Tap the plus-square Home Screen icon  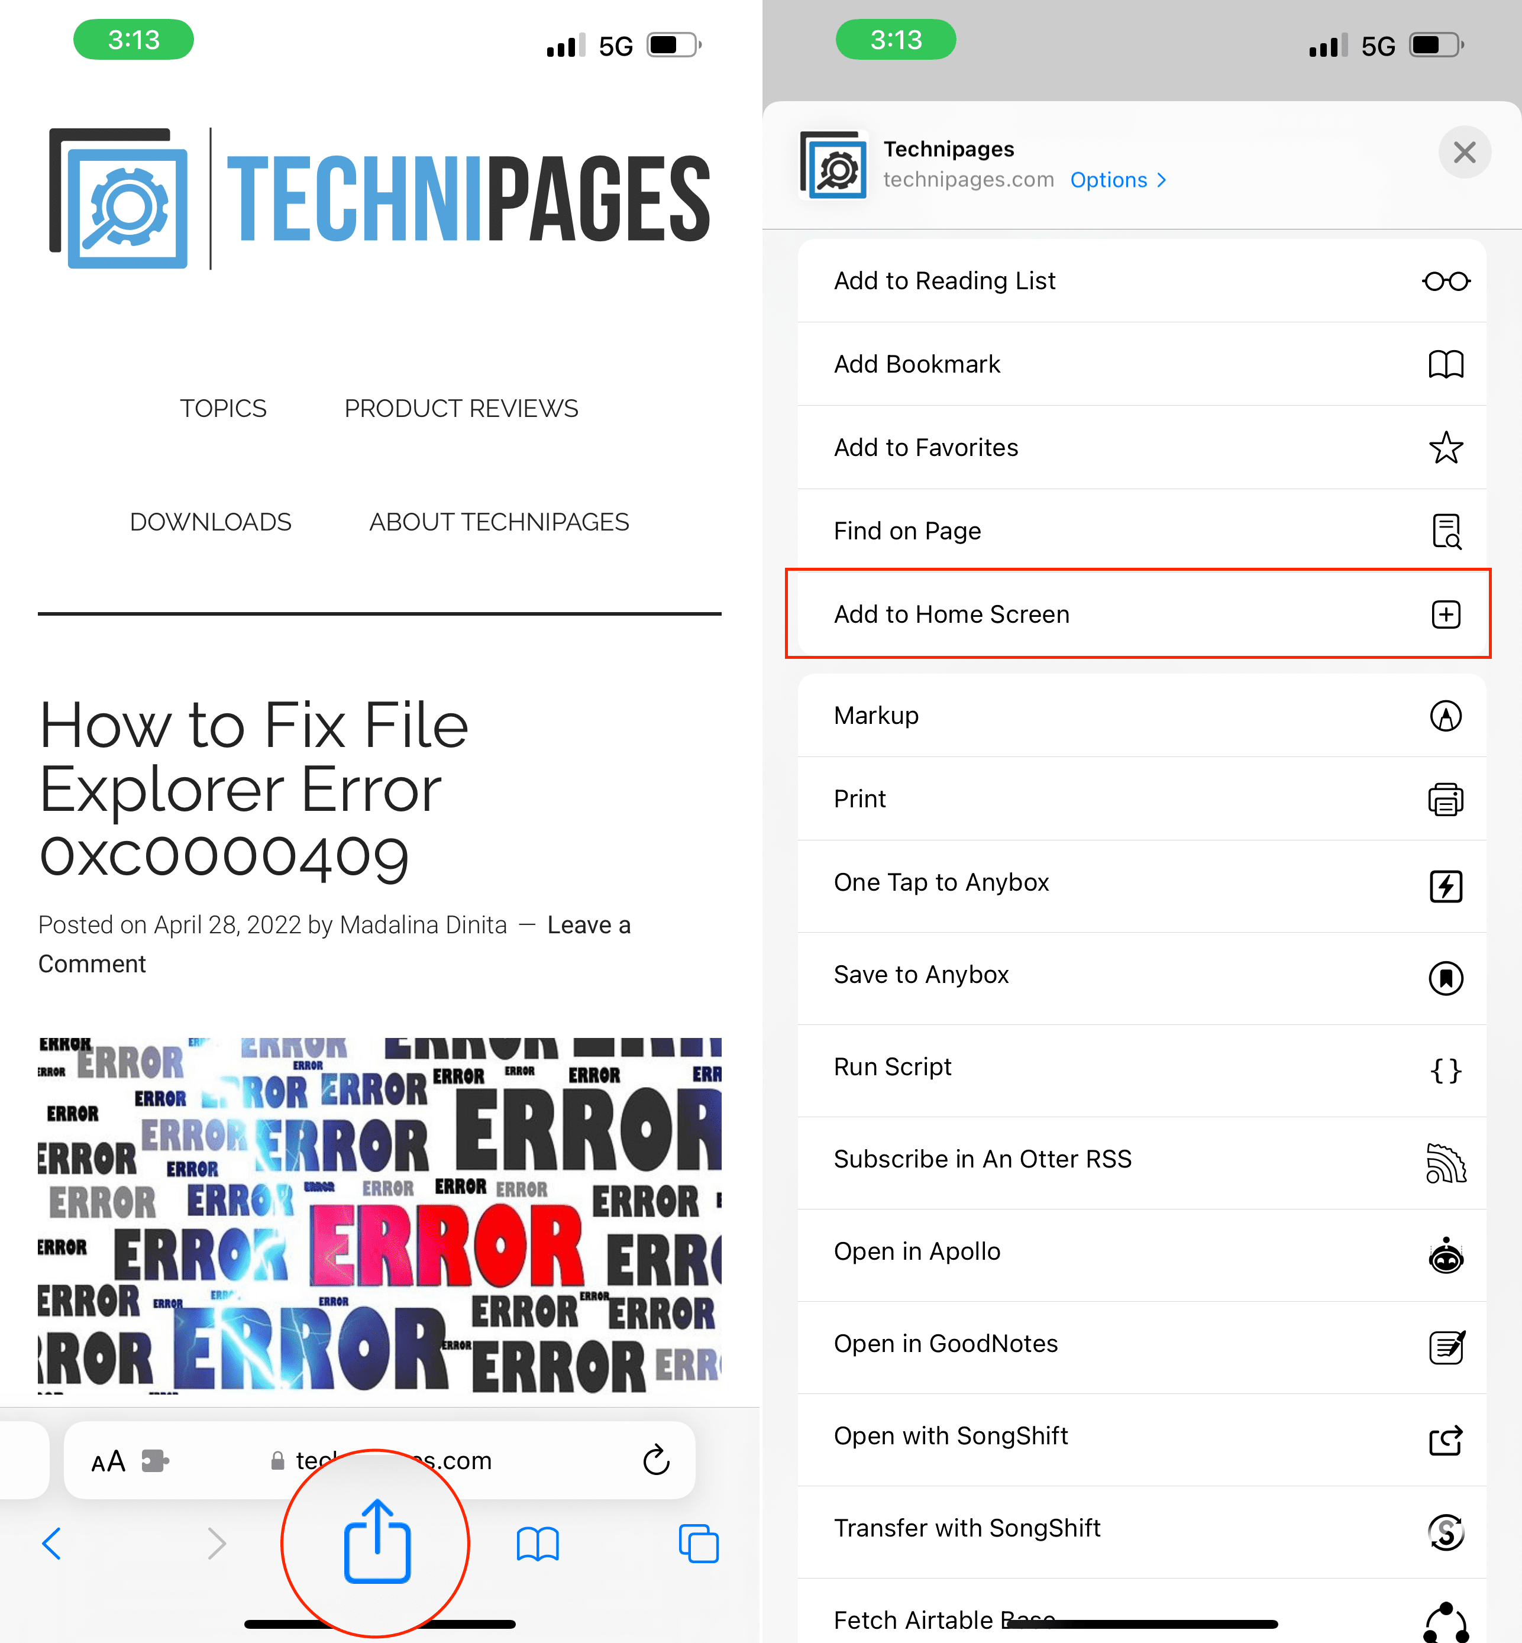pos(1446,614)
